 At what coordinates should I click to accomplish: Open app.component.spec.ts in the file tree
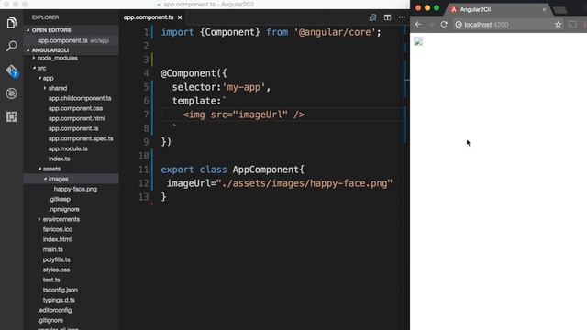click(x=81, y=138)
